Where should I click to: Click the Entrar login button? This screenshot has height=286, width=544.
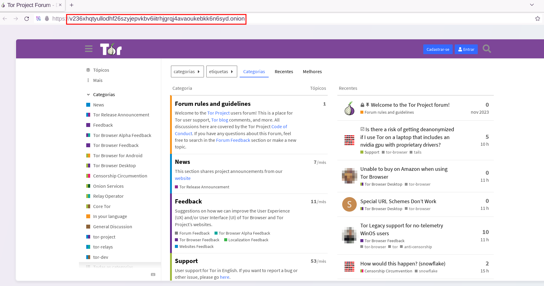coord(466,49)
